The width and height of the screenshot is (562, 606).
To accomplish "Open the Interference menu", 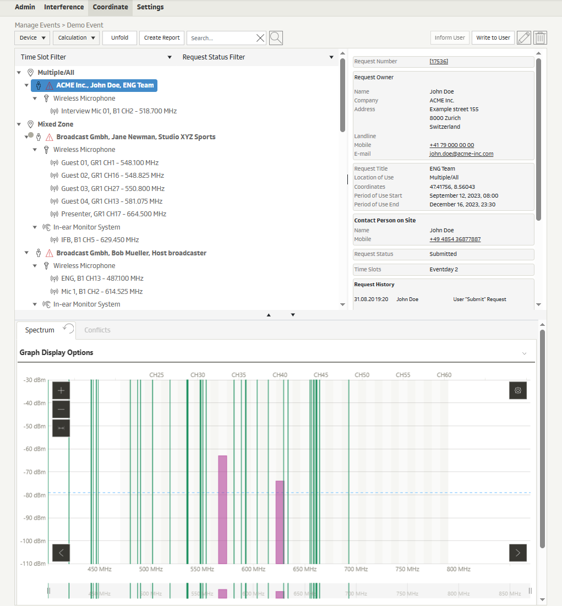I will point(64,7).
